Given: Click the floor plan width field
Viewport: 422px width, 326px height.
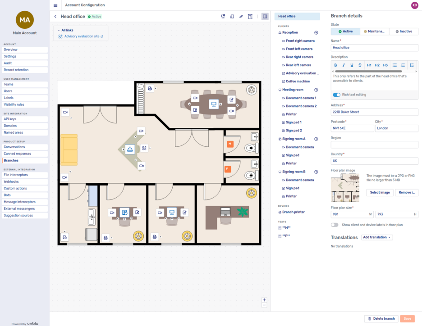Looking at the screenshot, I should coord(352,214).
